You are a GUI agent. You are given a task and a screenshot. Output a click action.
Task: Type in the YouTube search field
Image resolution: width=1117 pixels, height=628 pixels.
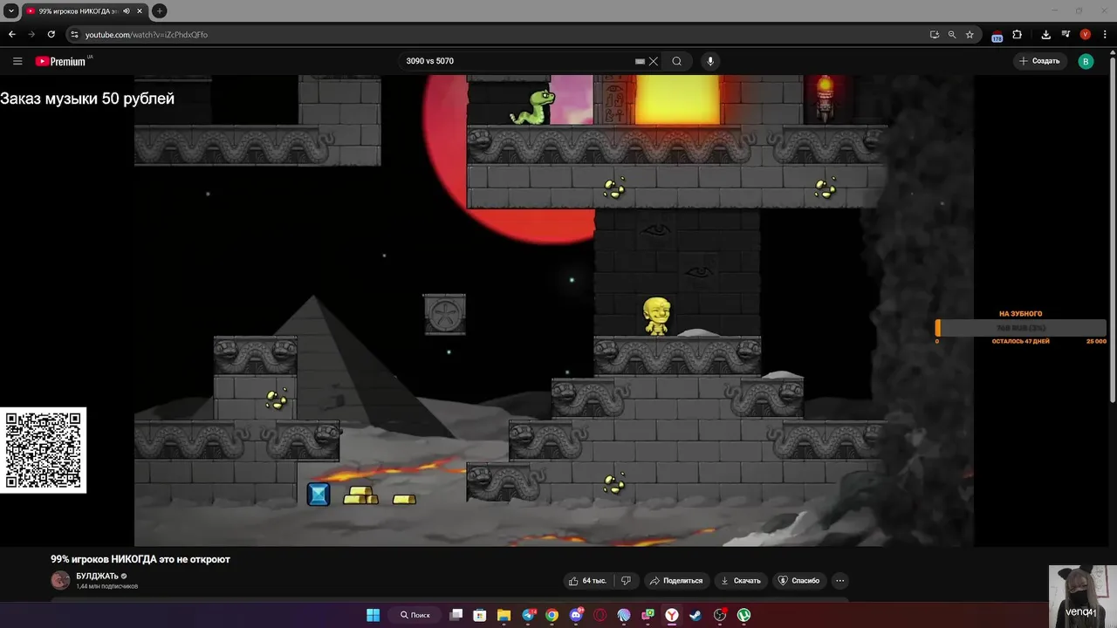[518, 61]
